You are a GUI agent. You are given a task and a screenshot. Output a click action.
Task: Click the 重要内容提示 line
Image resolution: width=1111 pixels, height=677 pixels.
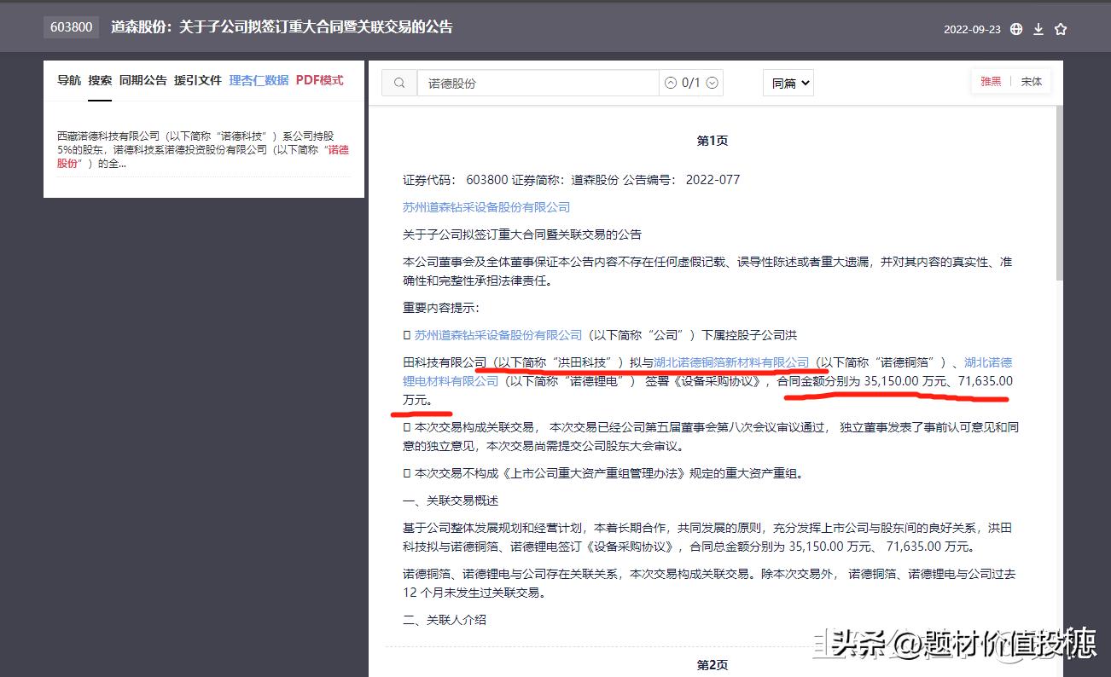point(441,308)
